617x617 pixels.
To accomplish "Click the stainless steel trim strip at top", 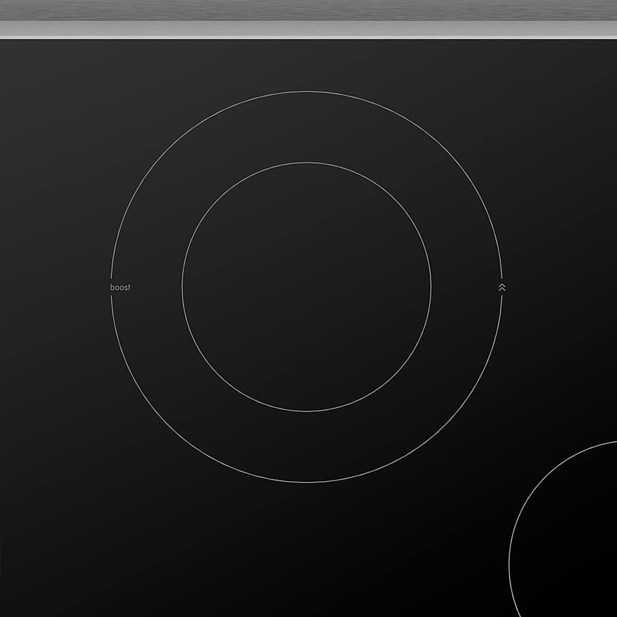I will (x=308, y=19).
